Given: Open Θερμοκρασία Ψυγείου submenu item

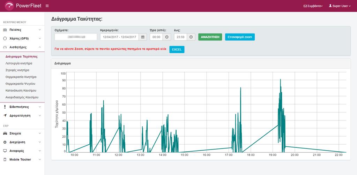Looking at the screenshot, I should (x=20, y=84).
